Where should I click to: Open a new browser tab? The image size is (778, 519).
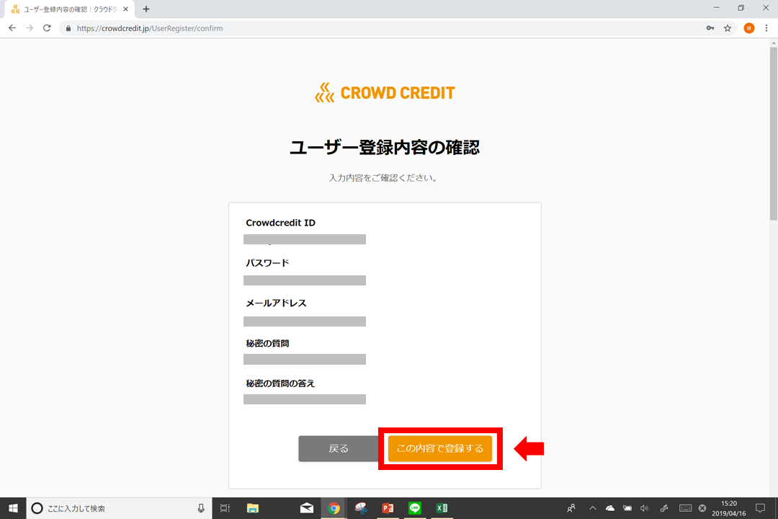coord(146,9)
